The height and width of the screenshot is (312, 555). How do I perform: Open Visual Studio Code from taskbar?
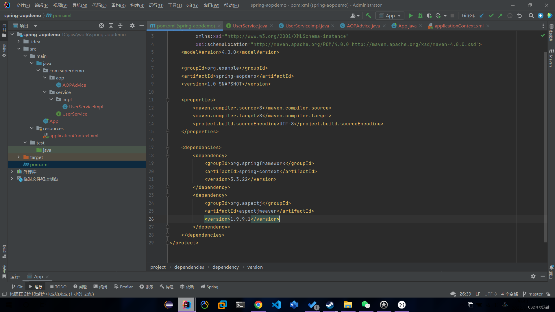(276, 304)
